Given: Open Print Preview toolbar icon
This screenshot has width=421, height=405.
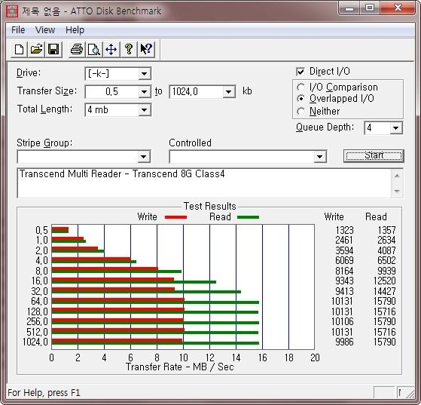Looking at the screenshot, I should click(x=94, y=50).
